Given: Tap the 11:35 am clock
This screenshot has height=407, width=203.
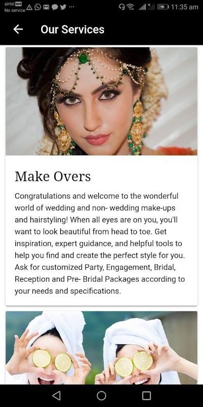Looking at the screenshot, I should pos(185,7).
